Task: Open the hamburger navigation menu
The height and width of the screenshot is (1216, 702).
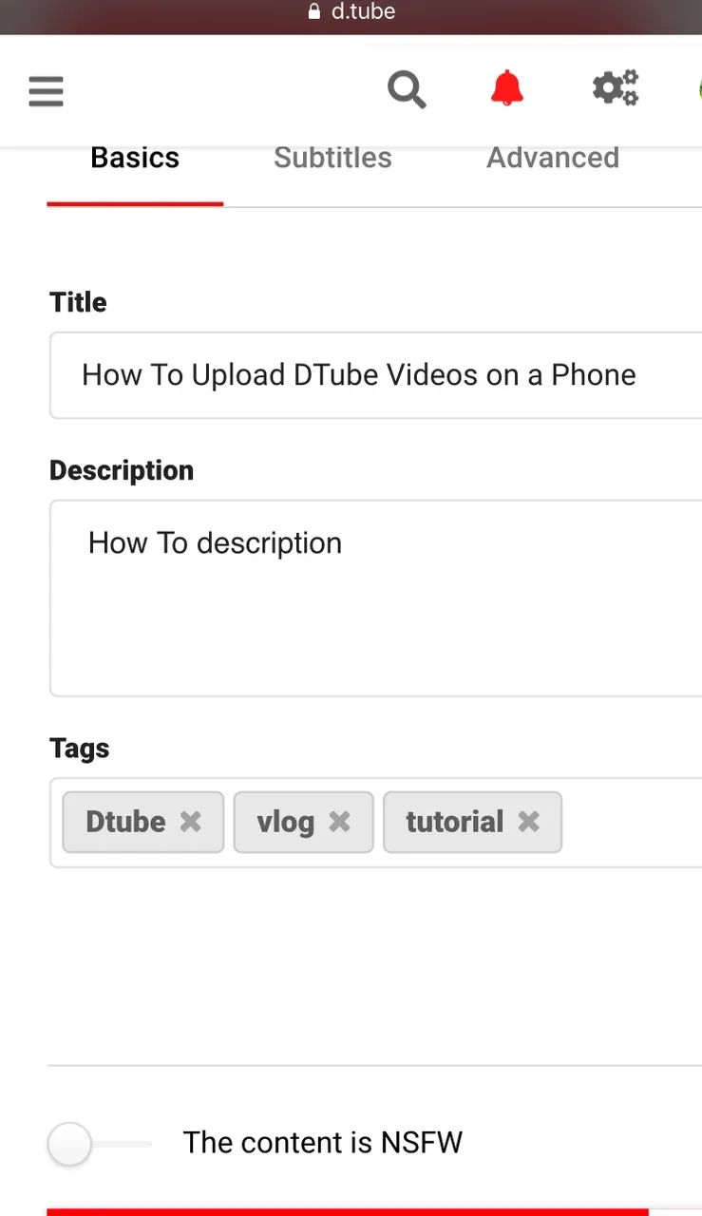Action: coord(46,91)
